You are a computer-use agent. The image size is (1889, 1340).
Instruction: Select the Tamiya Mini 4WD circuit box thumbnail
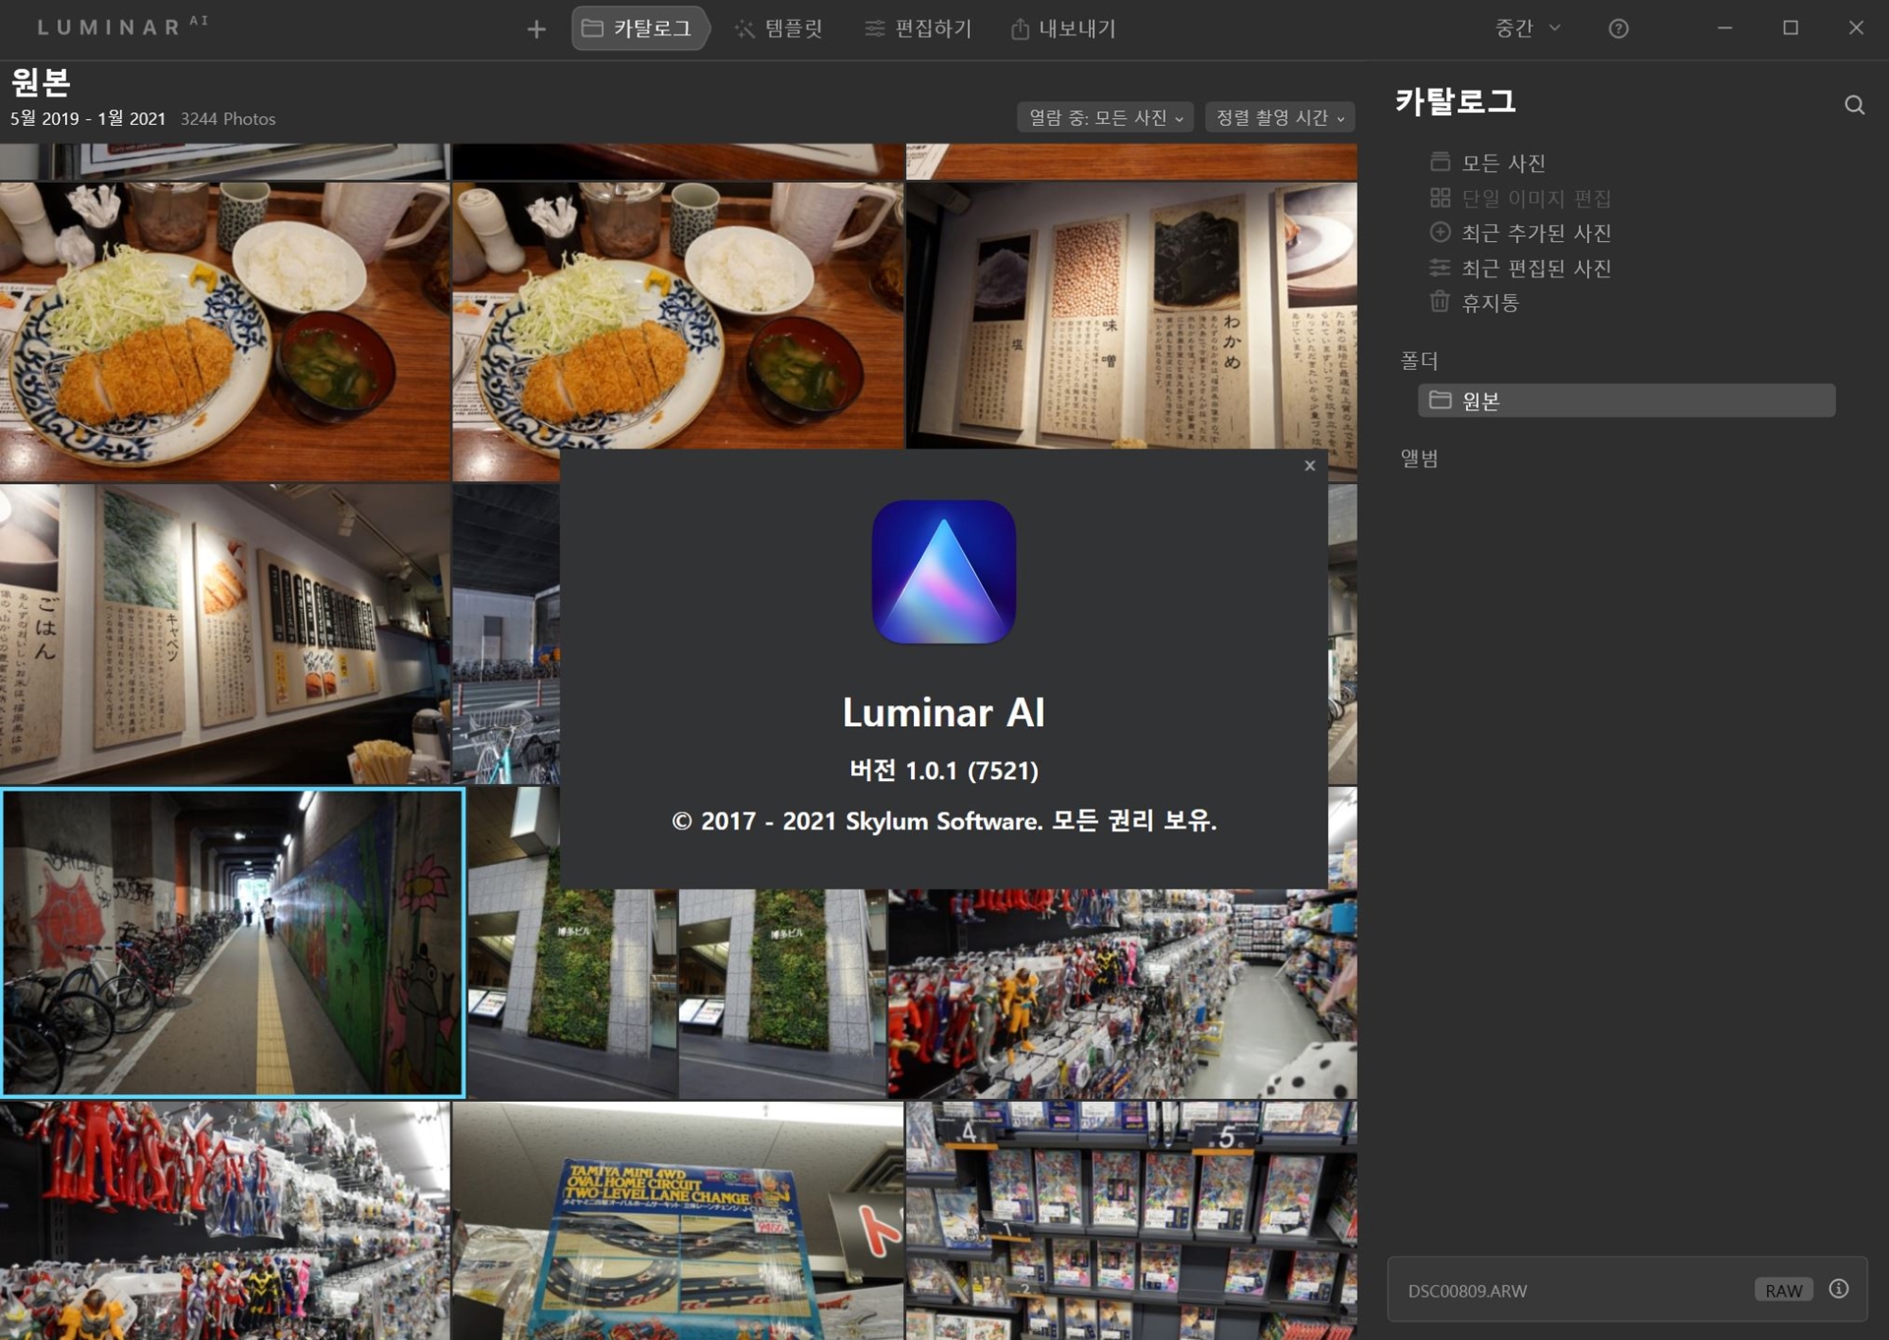[x=678, y=1221]
